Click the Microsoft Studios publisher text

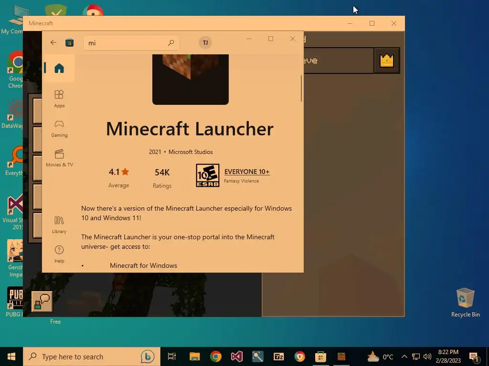click(191, 152)
